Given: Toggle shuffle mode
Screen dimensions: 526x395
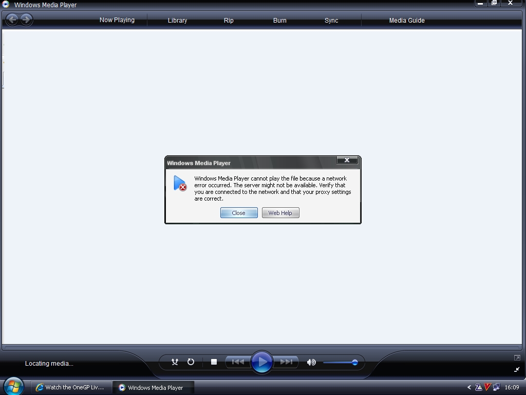Looking at the screenshot, I should coord(175,362).
